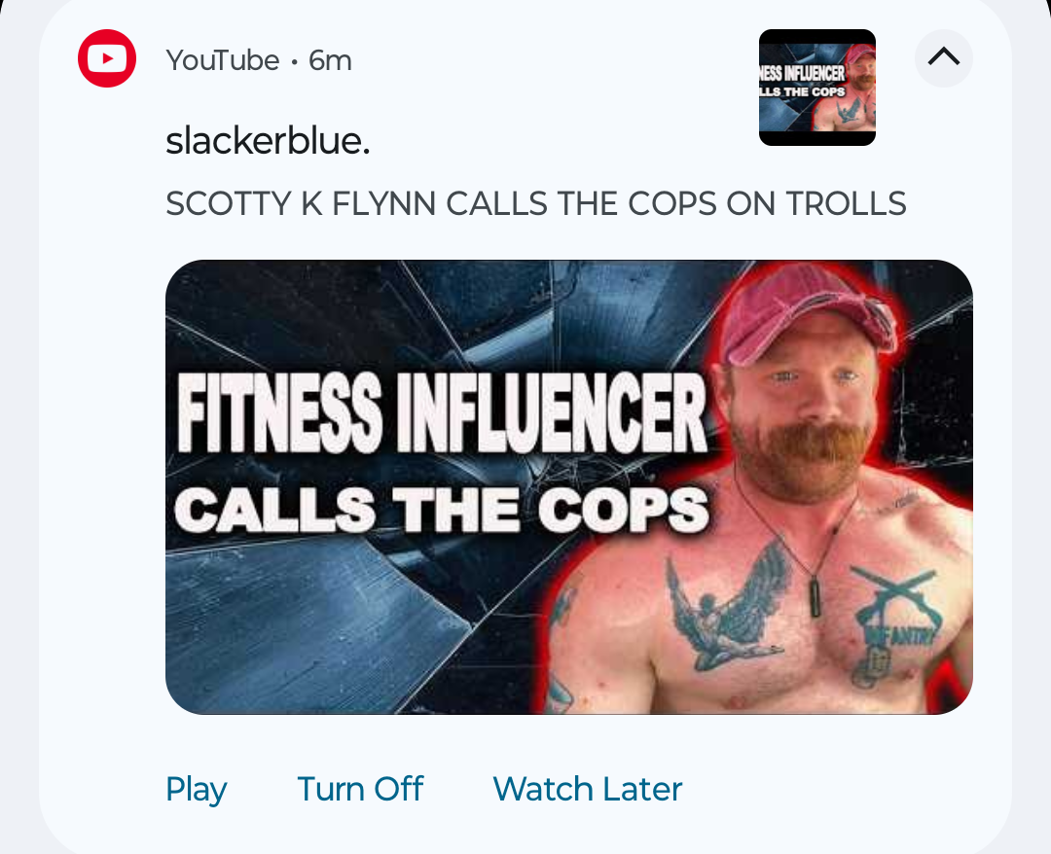Open the SCOTTY K FLYNN CALLS THE COPS title
This screenshot has width=1051, height=854.
535,203
